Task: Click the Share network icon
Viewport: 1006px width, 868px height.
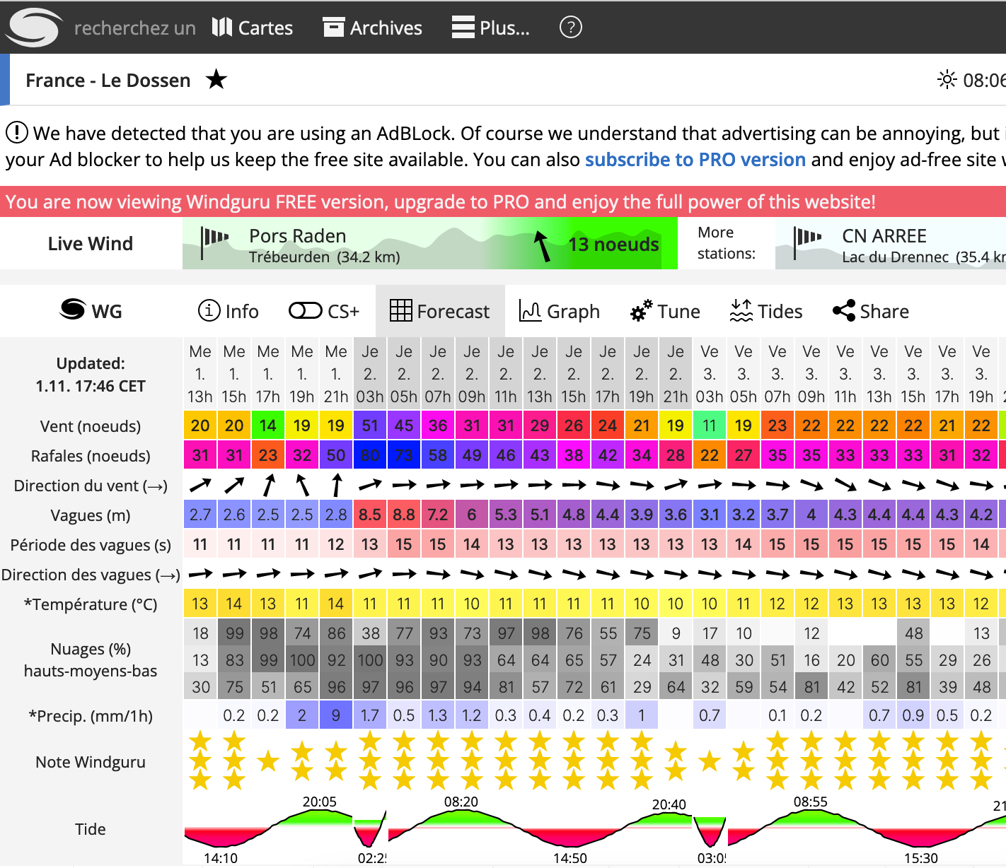Action: [844, 310]
